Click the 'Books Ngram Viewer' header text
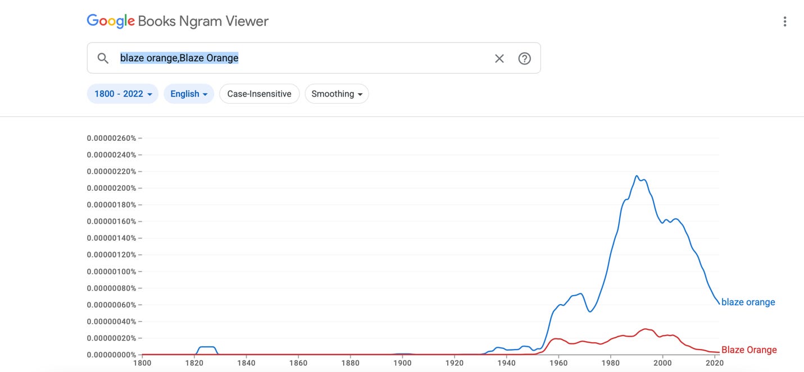 (202, 21)
